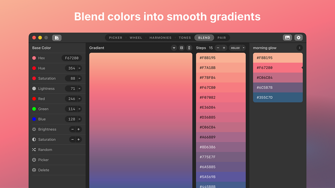The height and width of the screenshot is (188, 335).
Task: Click the green dot beside Green
Action: (x=34, y=109)
